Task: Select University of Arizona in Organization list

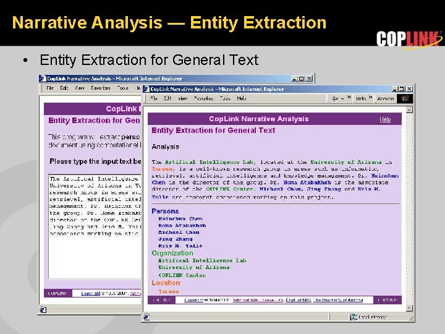Action: pyautogui.click(x=194, y=267)
